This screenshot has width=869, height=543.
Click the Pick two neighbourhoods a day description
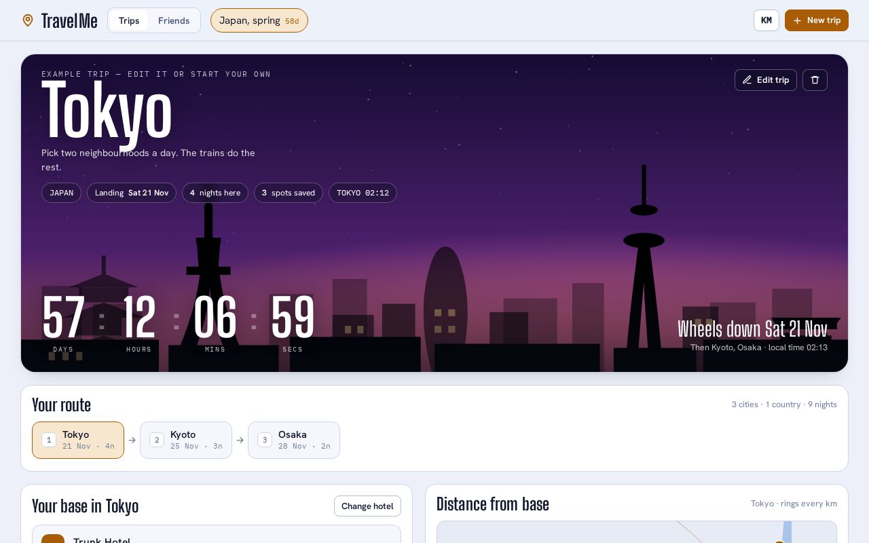click(148, 160)
